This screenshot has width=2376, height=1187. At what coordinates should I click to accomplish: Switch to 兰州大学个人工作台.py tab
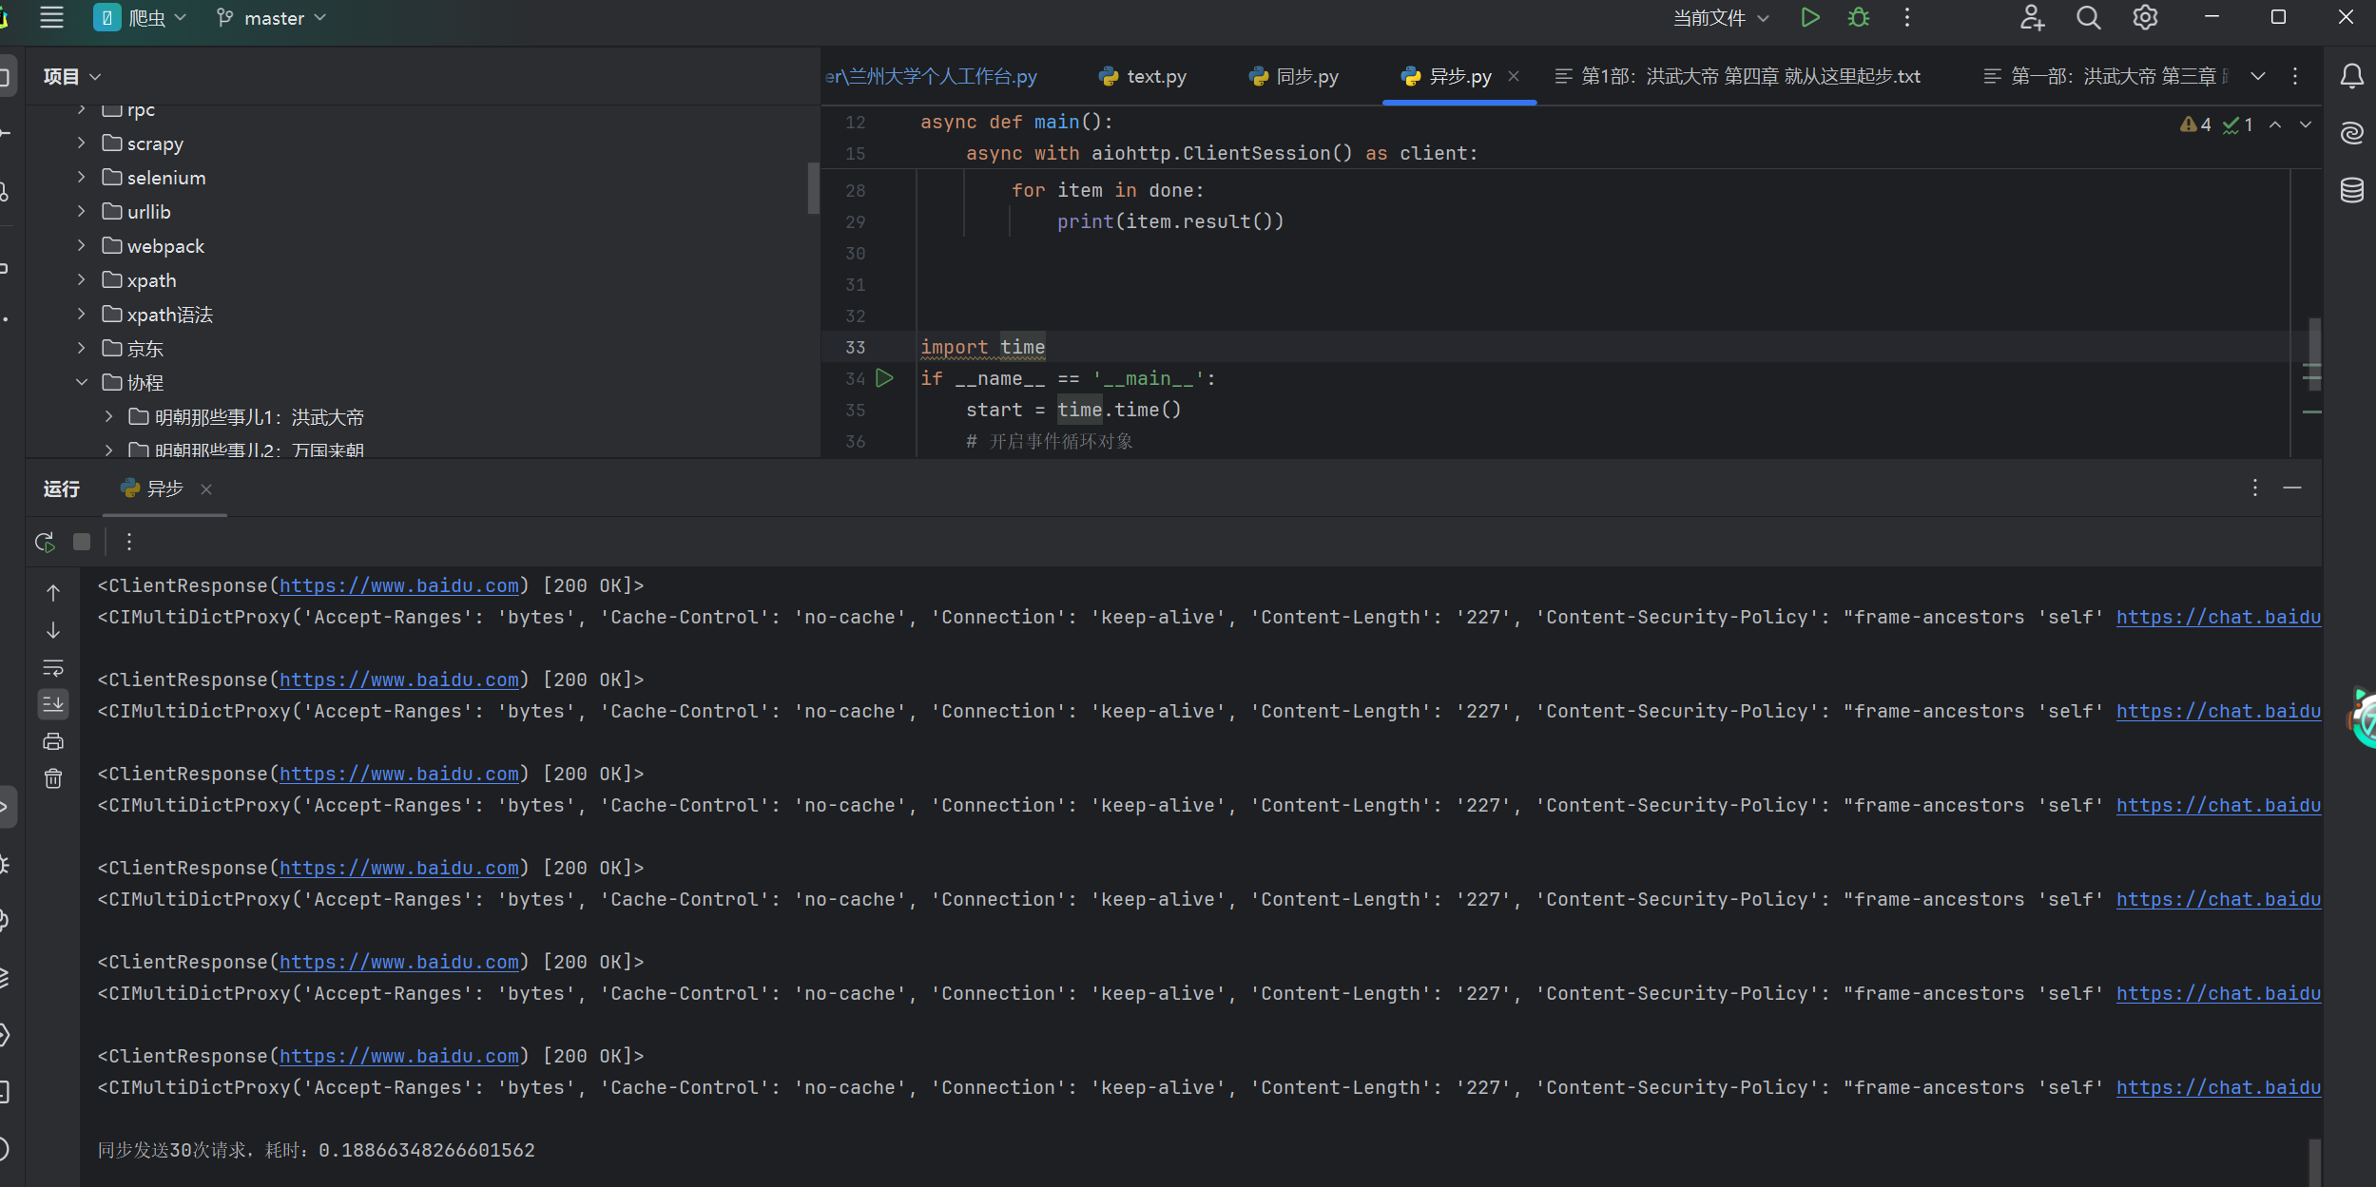pos(932,76)
